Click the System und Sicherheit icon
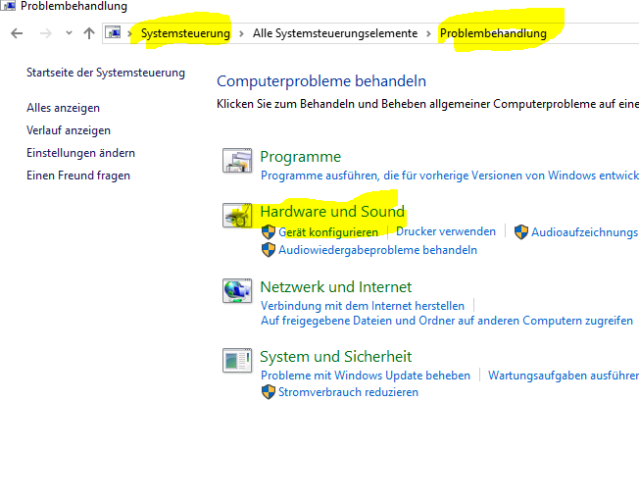The height and width of the screenshot is (502, 639). (237, 361)
